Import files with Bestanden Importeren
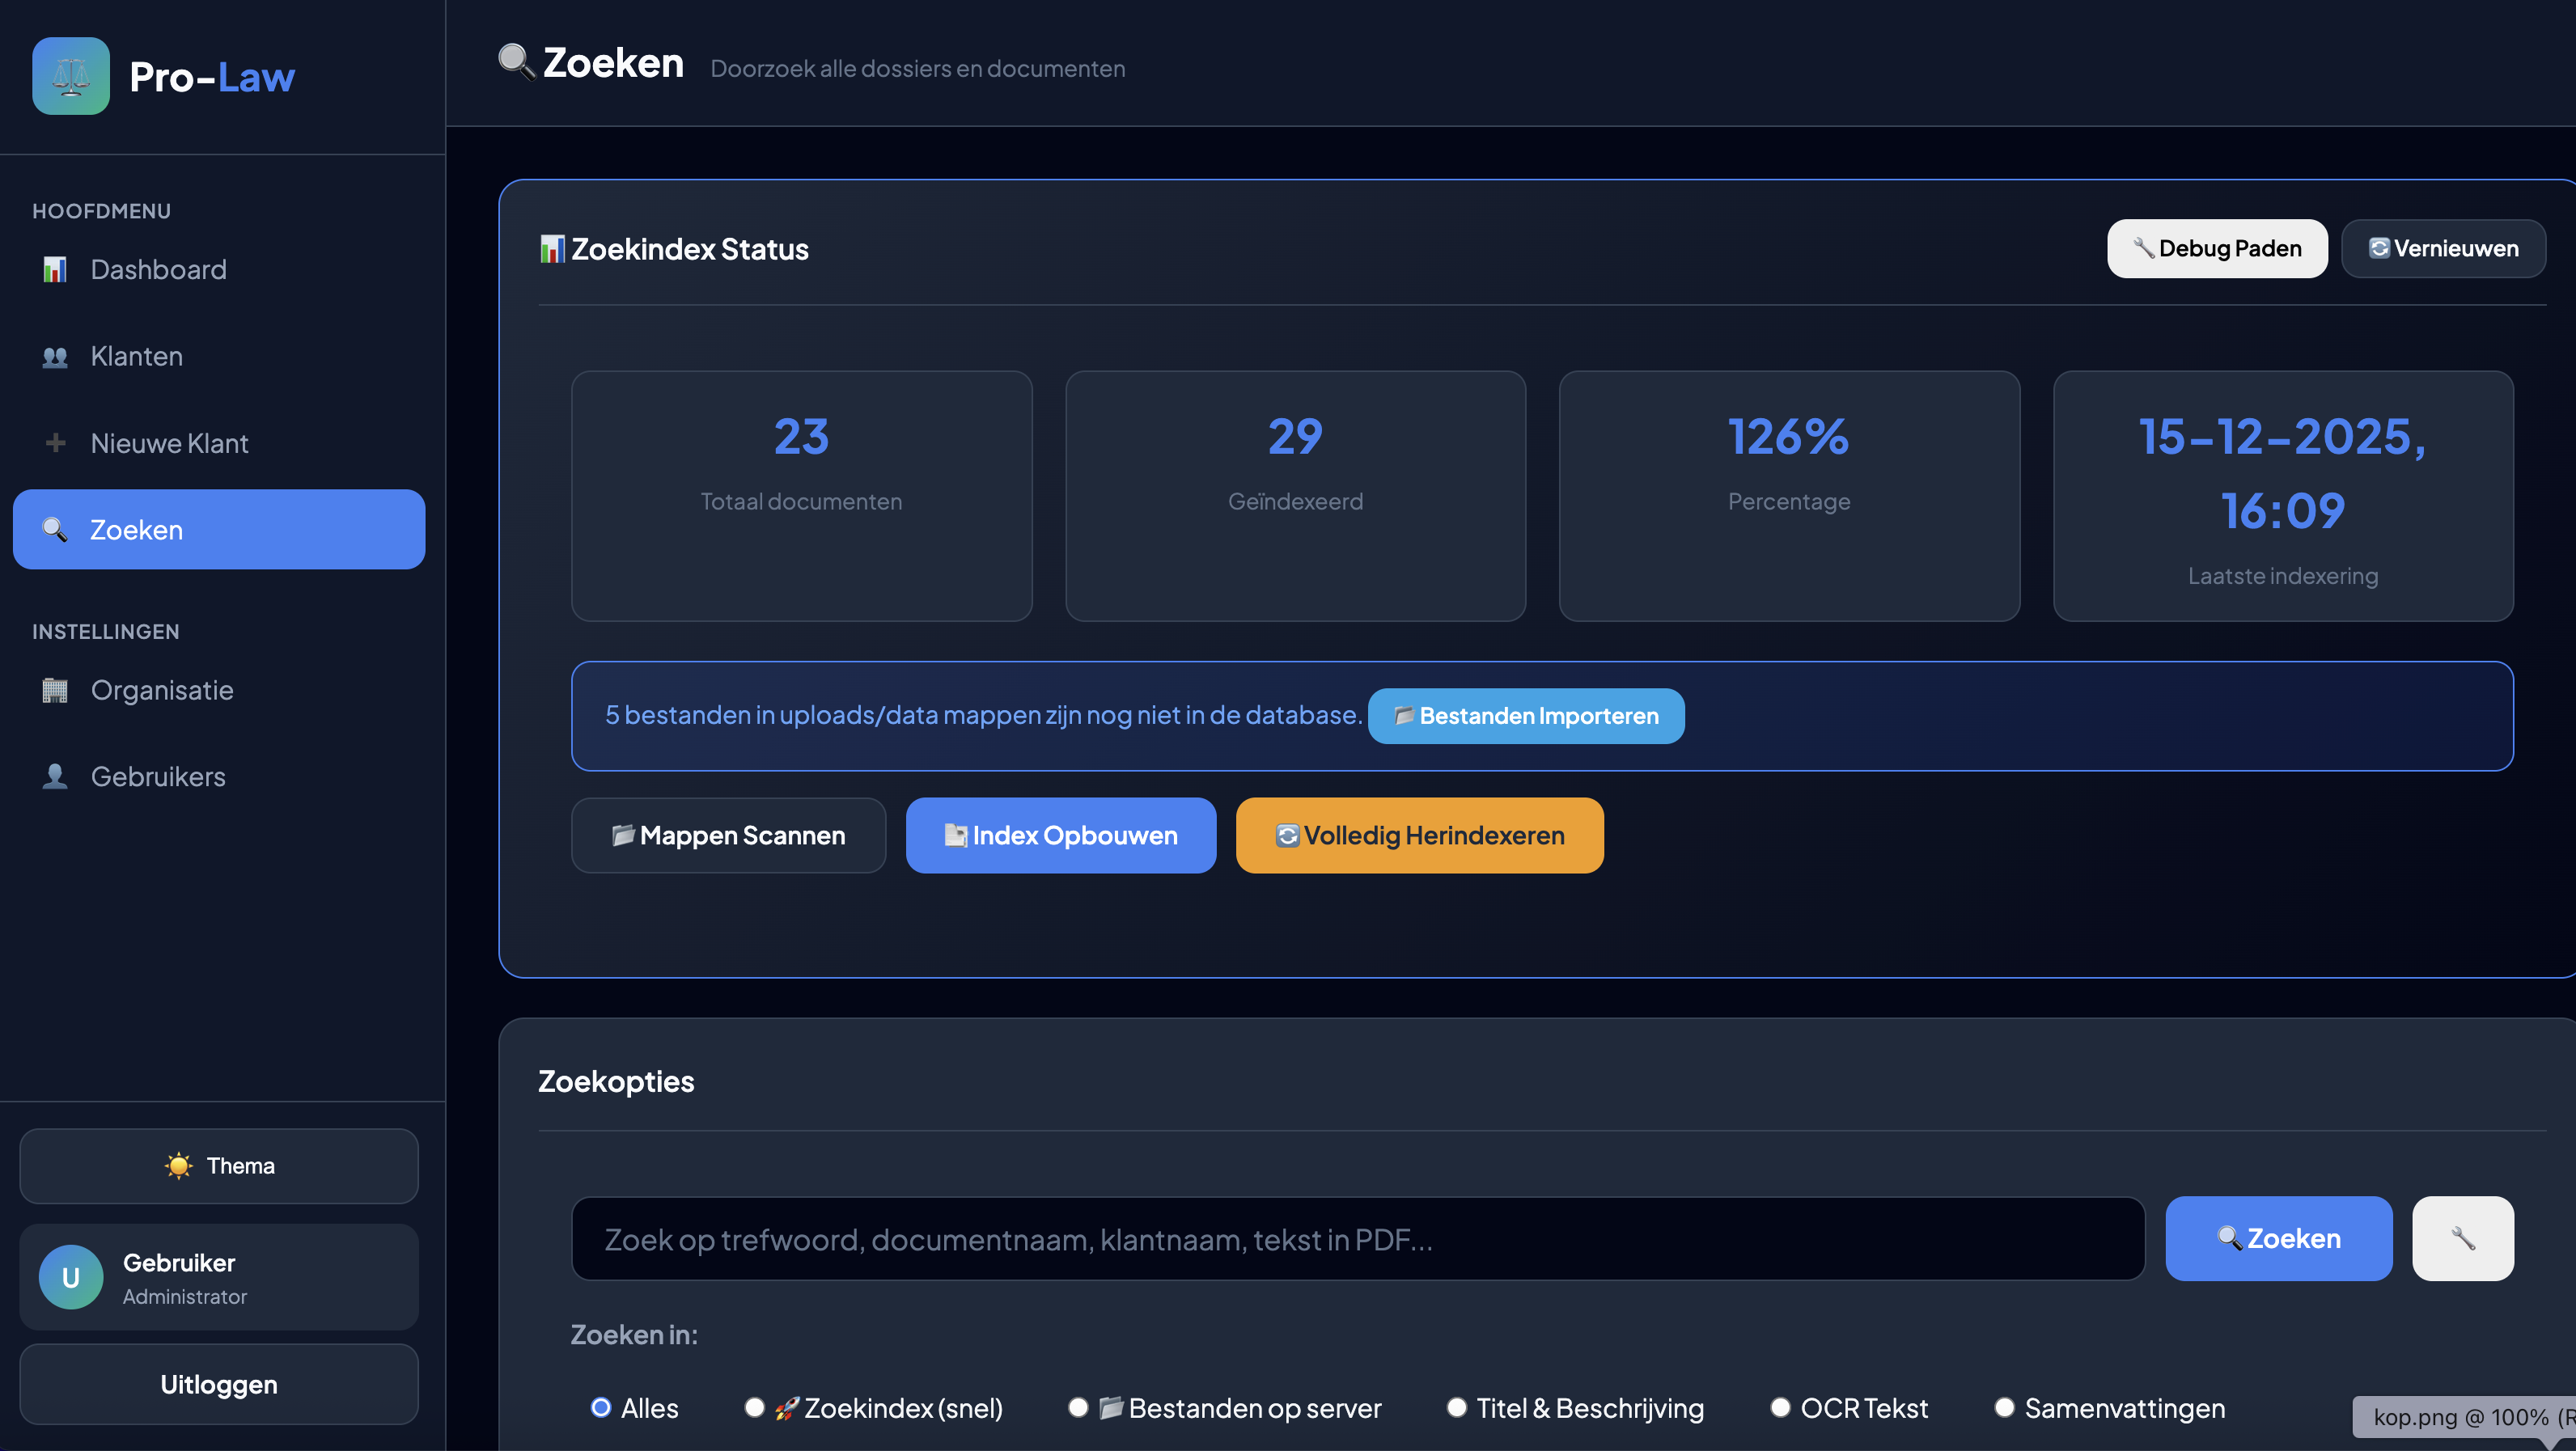Image resolution: width=2576 pixels, height=1451 pixels. [1525, 716]
